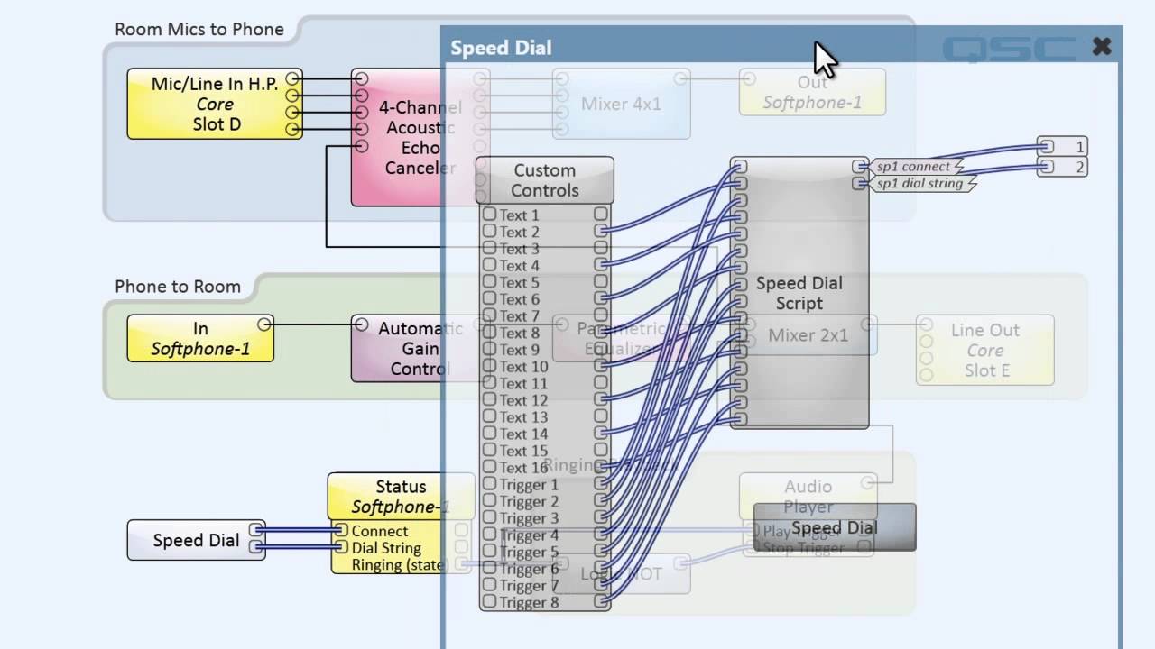Click output pin 2 at top right
This screenshot has width=1155, height=649.
(x=1062, y=167)
